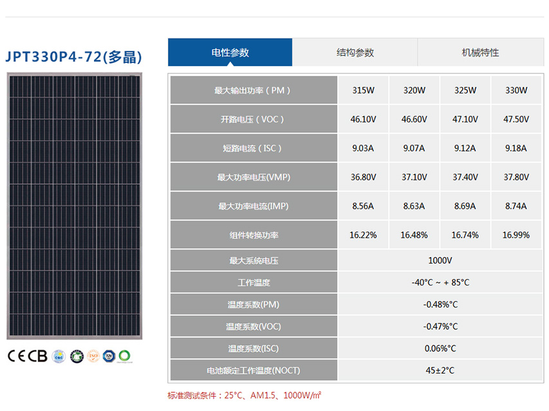549x411 pixels.
Task: Select the 330W power rating cell
Action: coord(515,91)
